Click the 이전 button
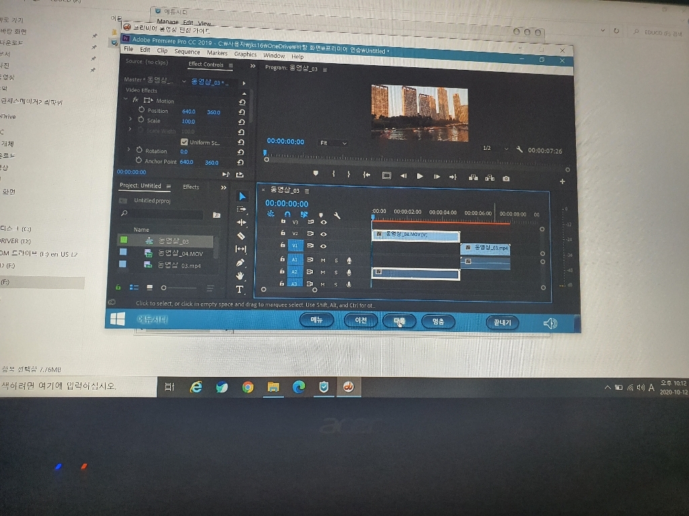This screenshot has width=689, height=516. (361, 320)
